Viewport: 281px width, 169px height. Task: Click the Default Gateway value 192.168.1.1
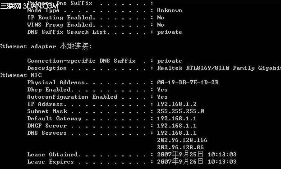click(x=177, y=119)
